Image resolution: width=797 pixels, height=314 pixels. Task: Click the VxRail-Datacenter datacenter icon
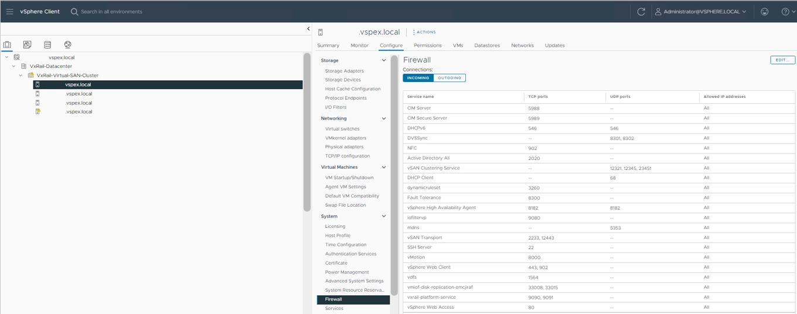tap(23, 66)
